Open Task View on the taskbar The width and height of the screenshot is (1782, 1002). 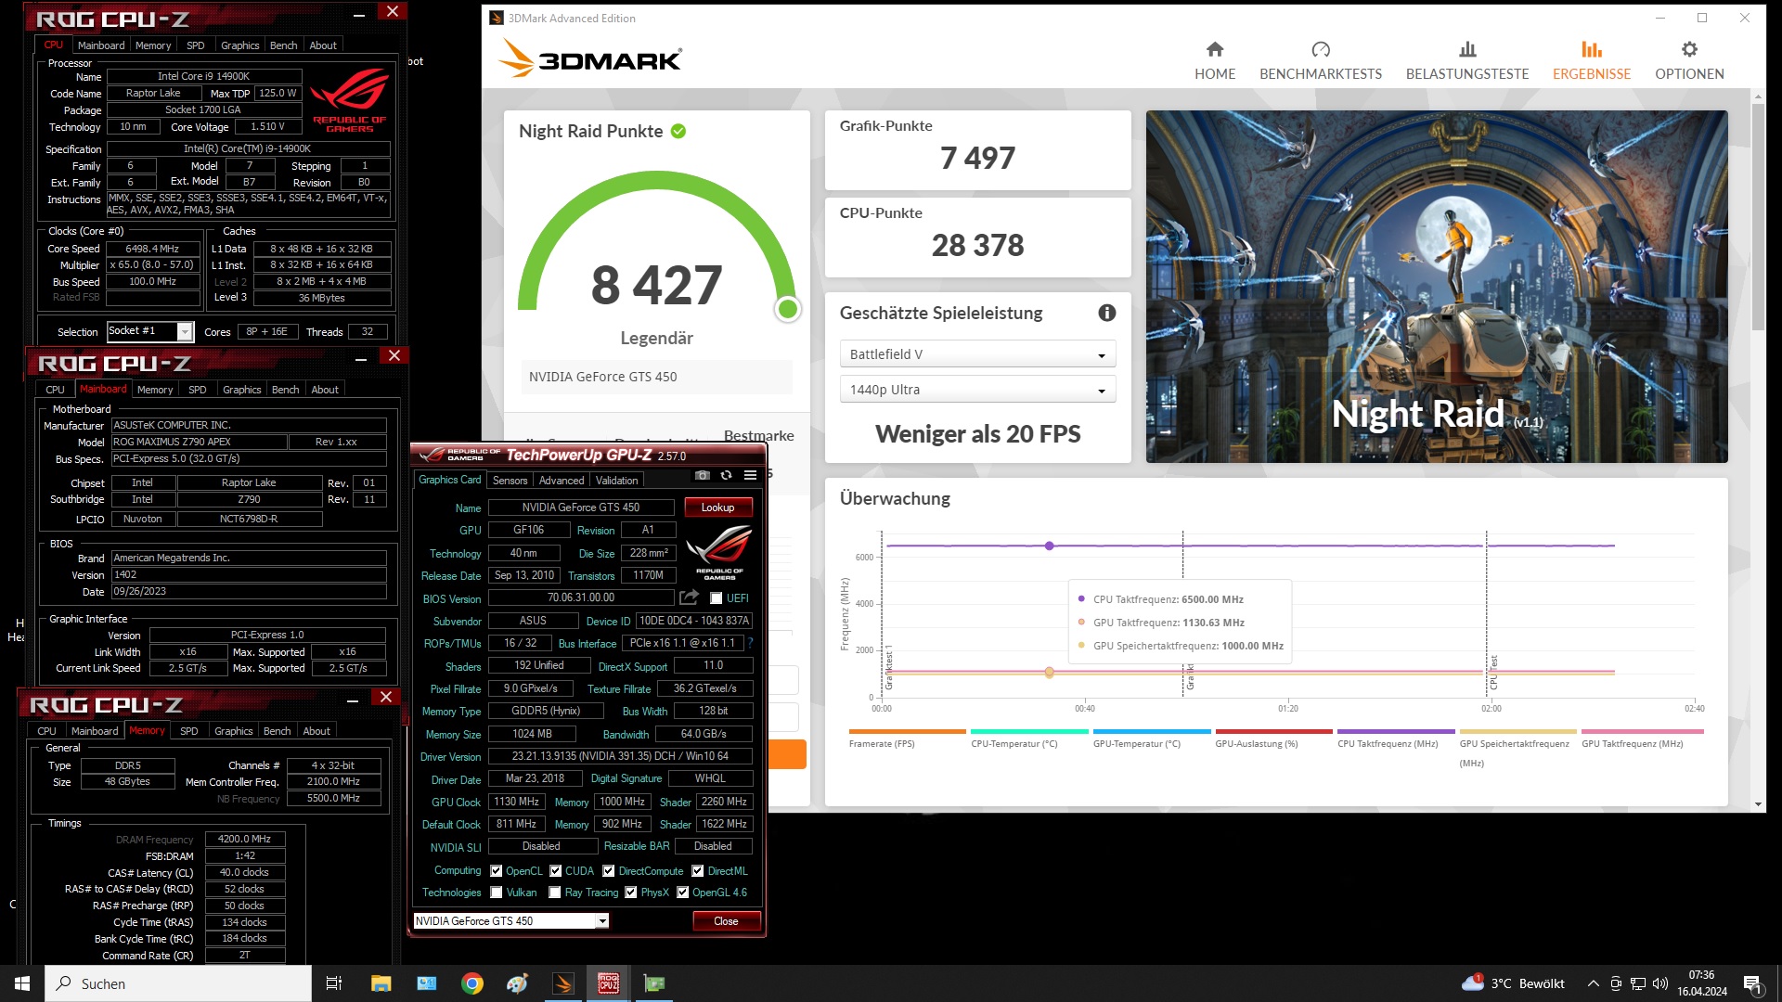click(x=334, y=983)
